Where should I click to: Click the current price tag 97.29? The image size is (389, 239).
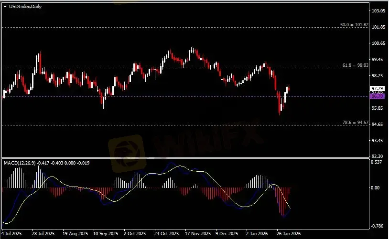(x=377, y=89)
